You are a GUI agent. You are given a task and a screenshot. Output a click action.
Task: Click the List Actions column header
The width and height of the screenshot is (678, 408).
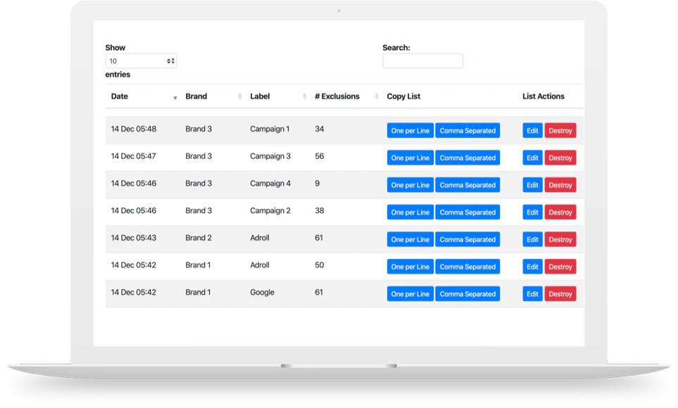tap(543, 96)
